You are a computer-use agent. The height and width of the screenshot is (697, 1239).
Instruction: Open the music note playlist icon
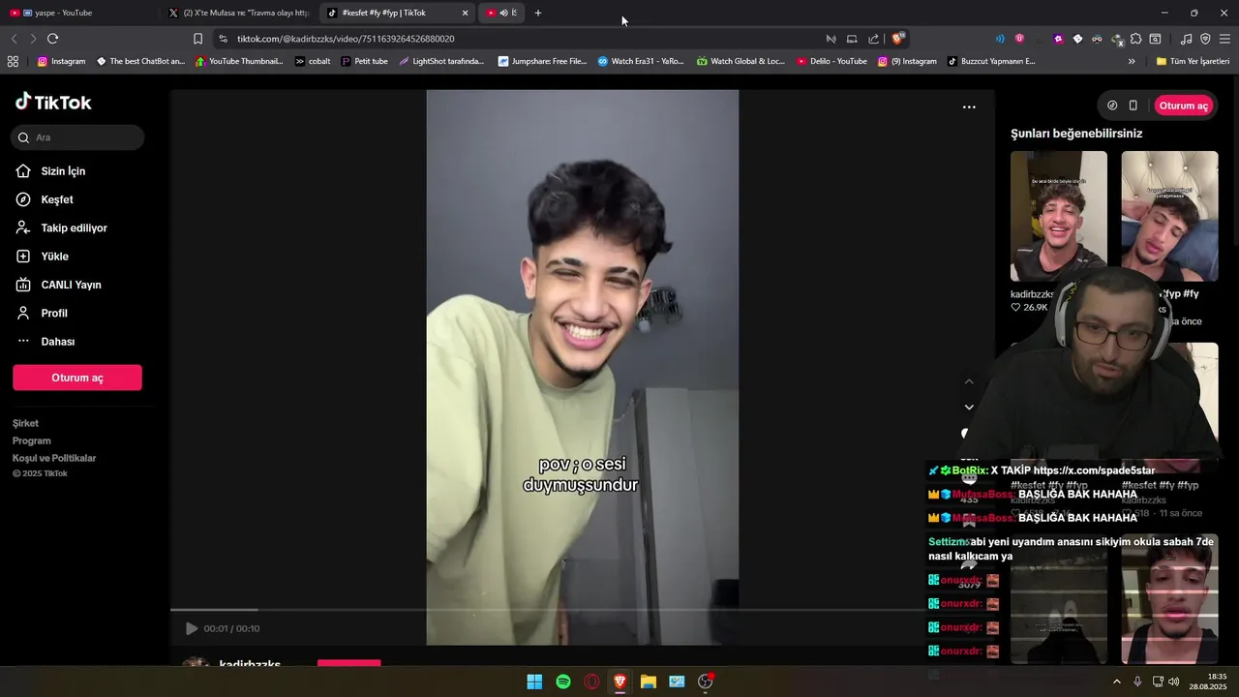[x=1186, y=39]
